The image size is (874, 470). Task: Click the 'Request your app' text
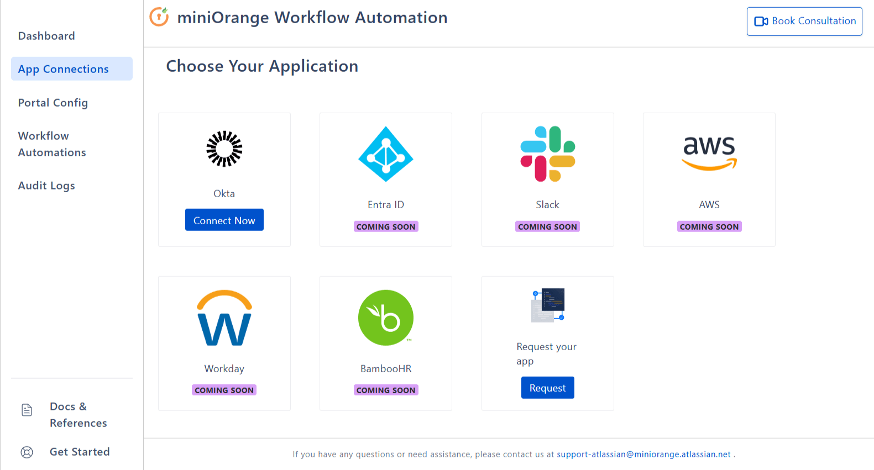pos(547,353)
